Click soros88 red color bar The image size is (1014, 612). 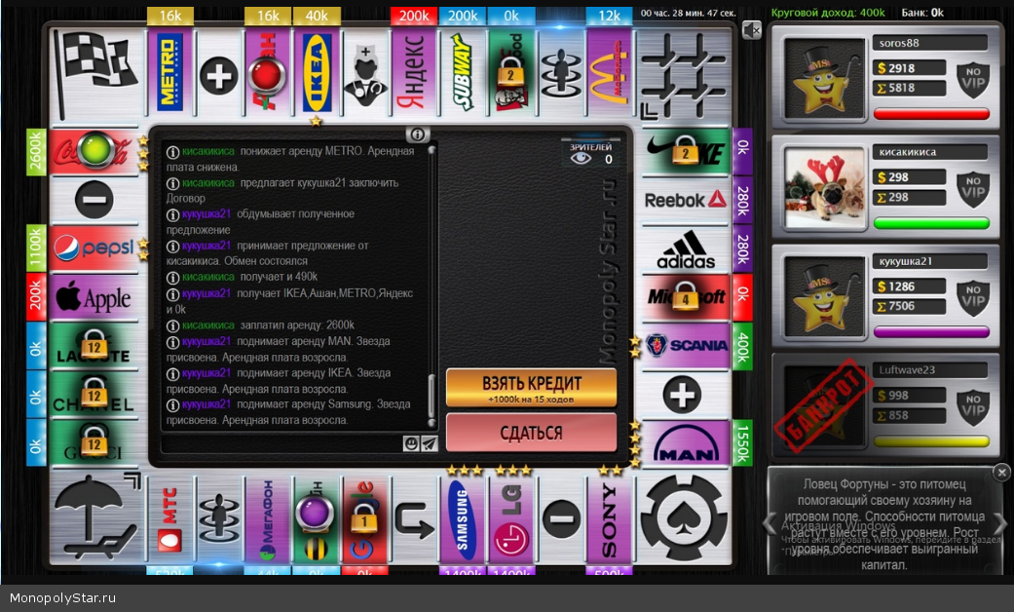click(x=931, y=114)
